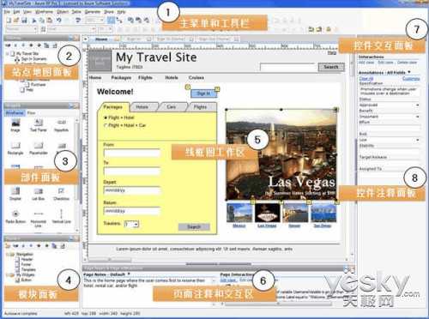Open the Annotations All Fields dropdown arrow
429x319 pixels.
pos(409,72)
